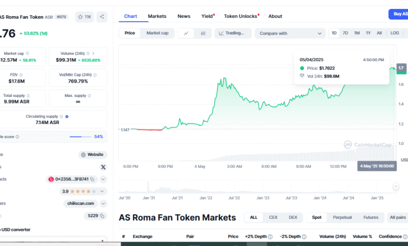Show Market cap info icon
This screenshot has width=408, height=246.
click(27, 53)
